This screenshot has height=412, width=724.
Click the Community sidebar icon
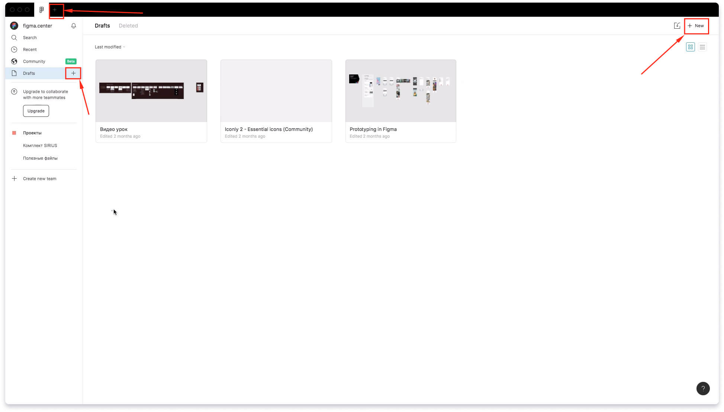coord(14,61)
